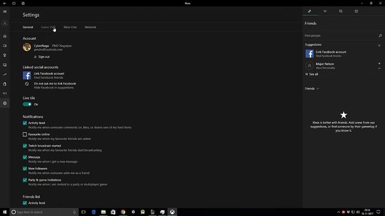Open the Network settings tab
Screen dimensions: 385x216
point(90,27)
